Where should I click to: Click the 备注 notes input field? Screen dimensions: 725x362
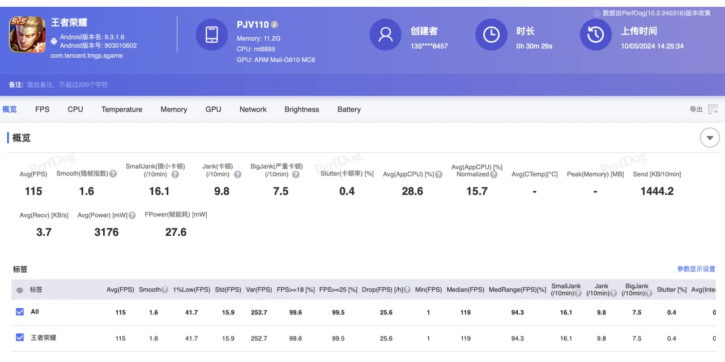point(68,85)
